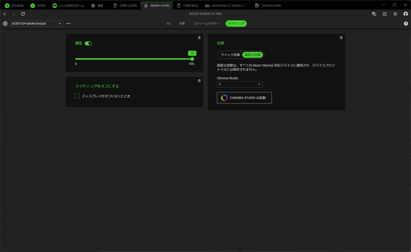The image size is (411, 252).
Task: Go forward with the forward arrow
Action: pyautogui.click(x=14, y=14)
